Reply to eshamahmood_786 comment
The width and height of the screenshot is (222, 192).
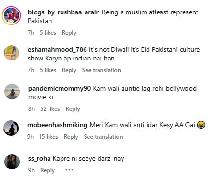[x=69, y=70]
